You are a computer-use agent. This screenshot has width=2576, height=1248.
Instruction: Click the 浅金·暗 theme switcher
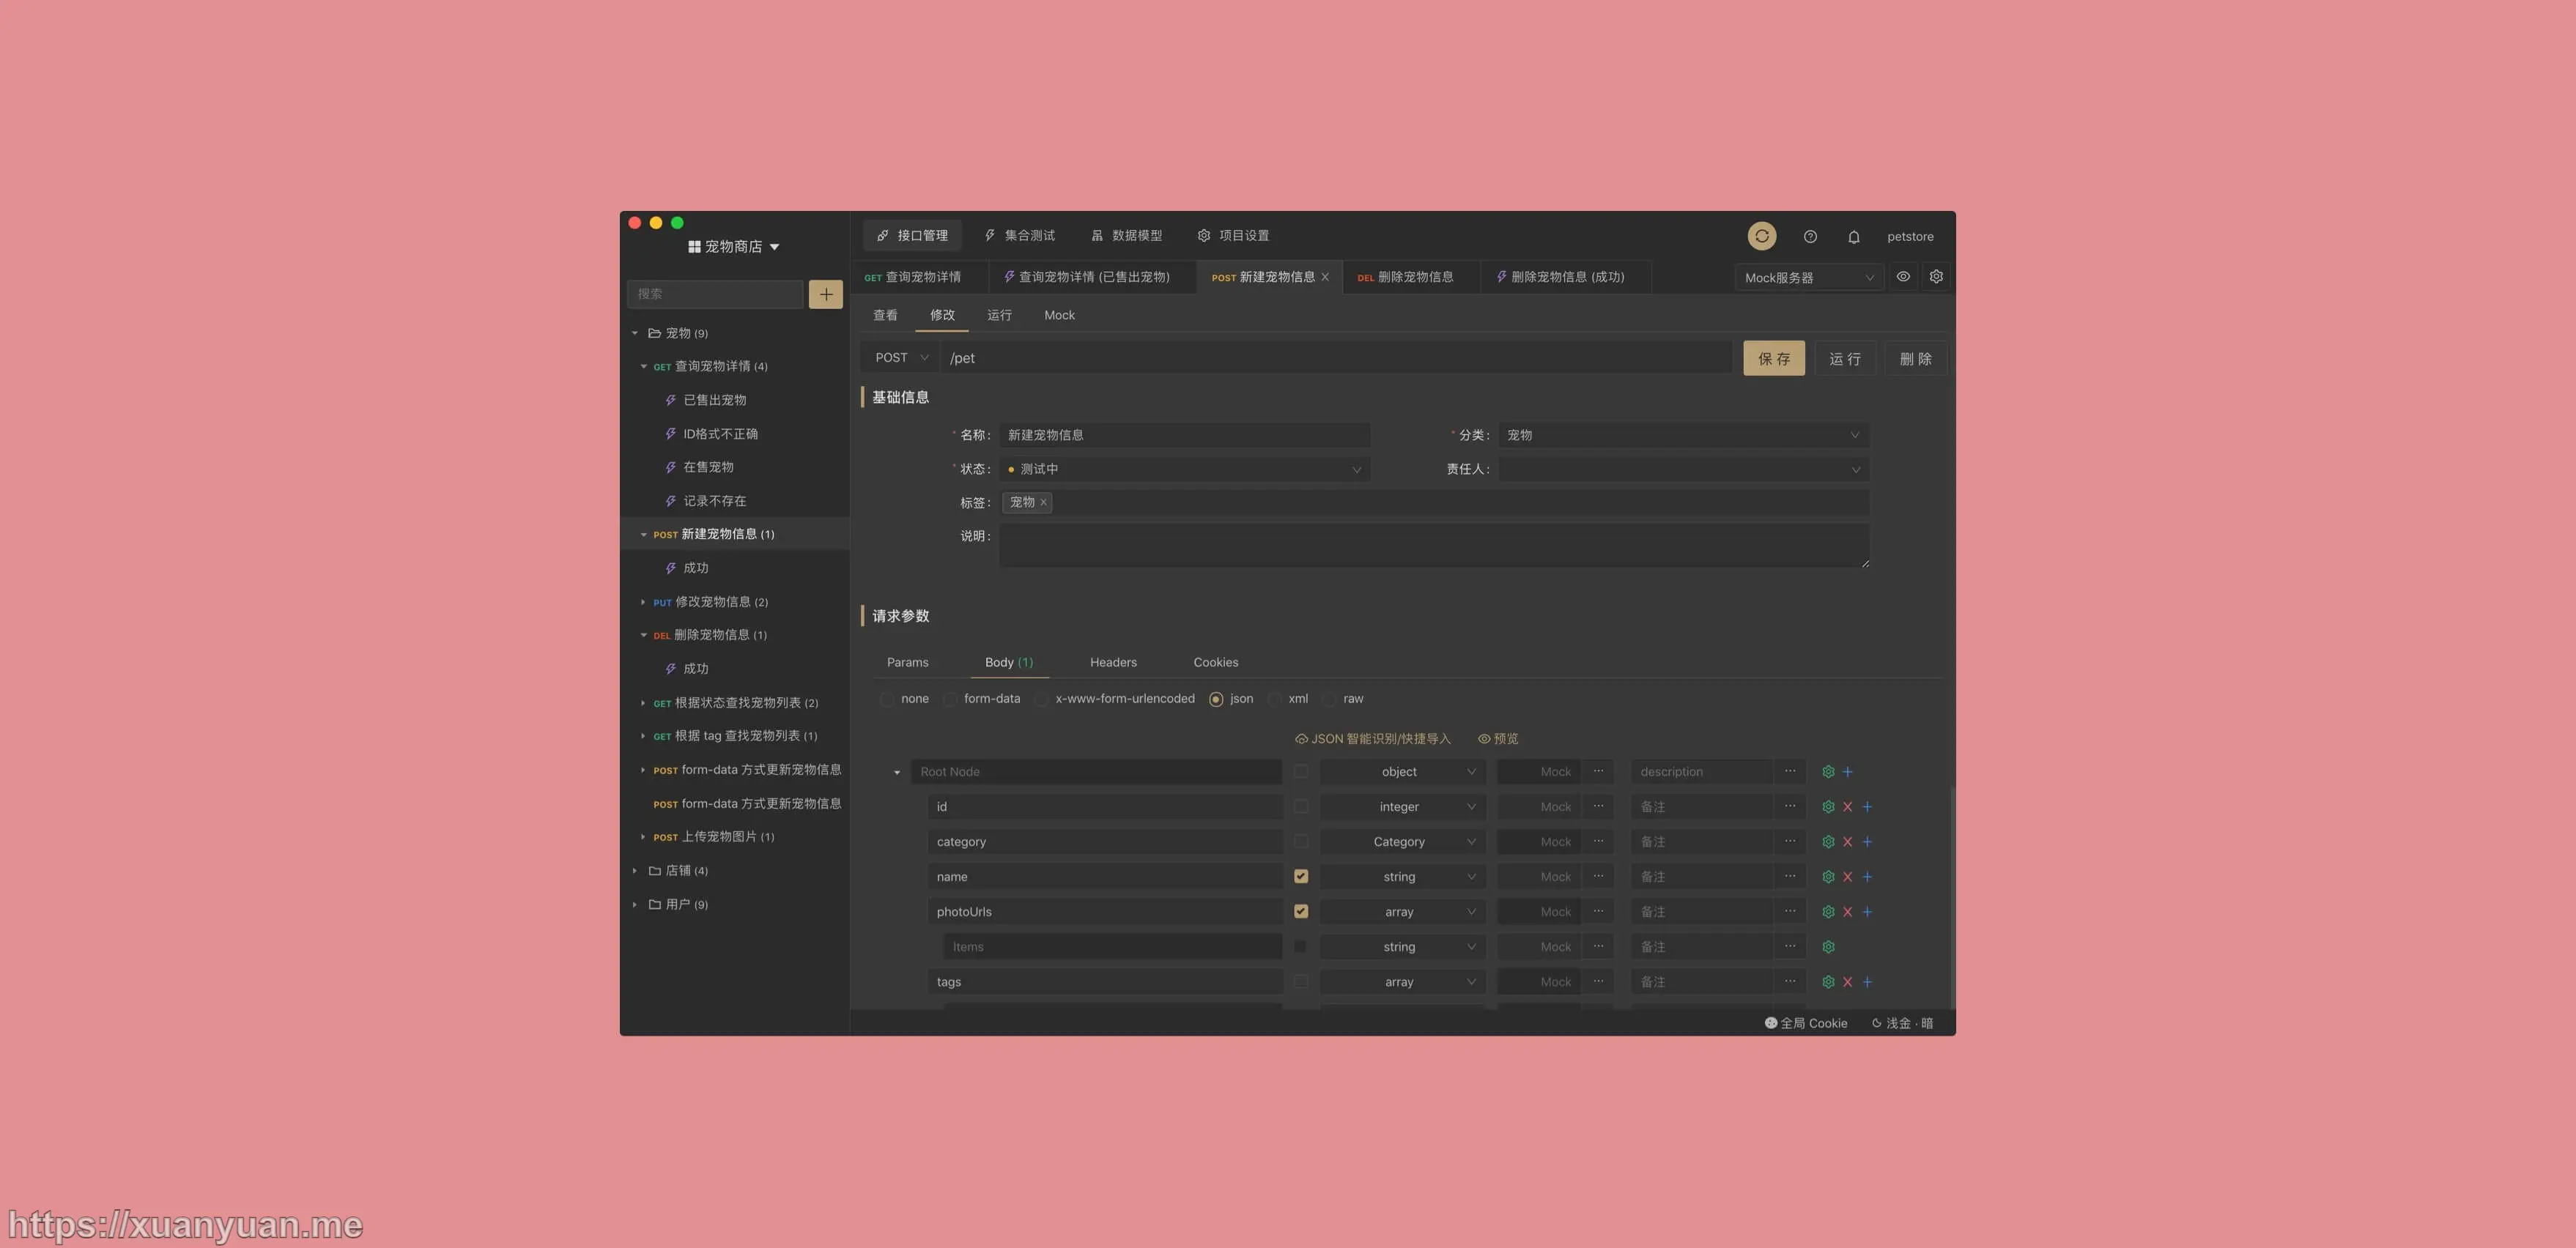point(1902,1023)
